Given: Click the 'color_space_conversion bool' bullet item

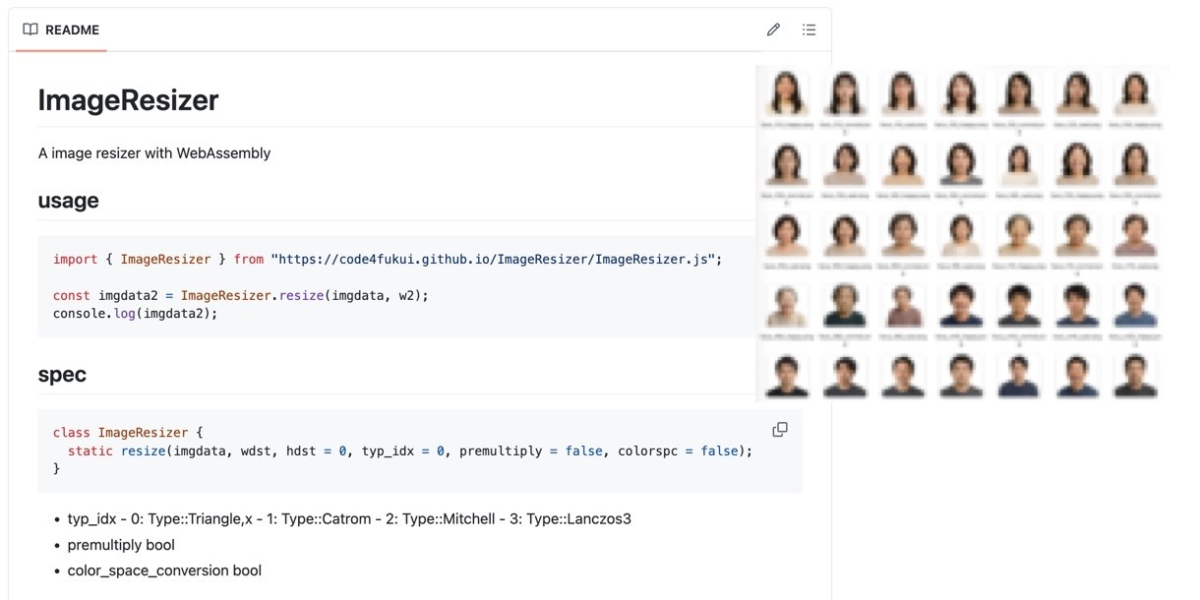Looking at the screenshot, I should 164,570.
